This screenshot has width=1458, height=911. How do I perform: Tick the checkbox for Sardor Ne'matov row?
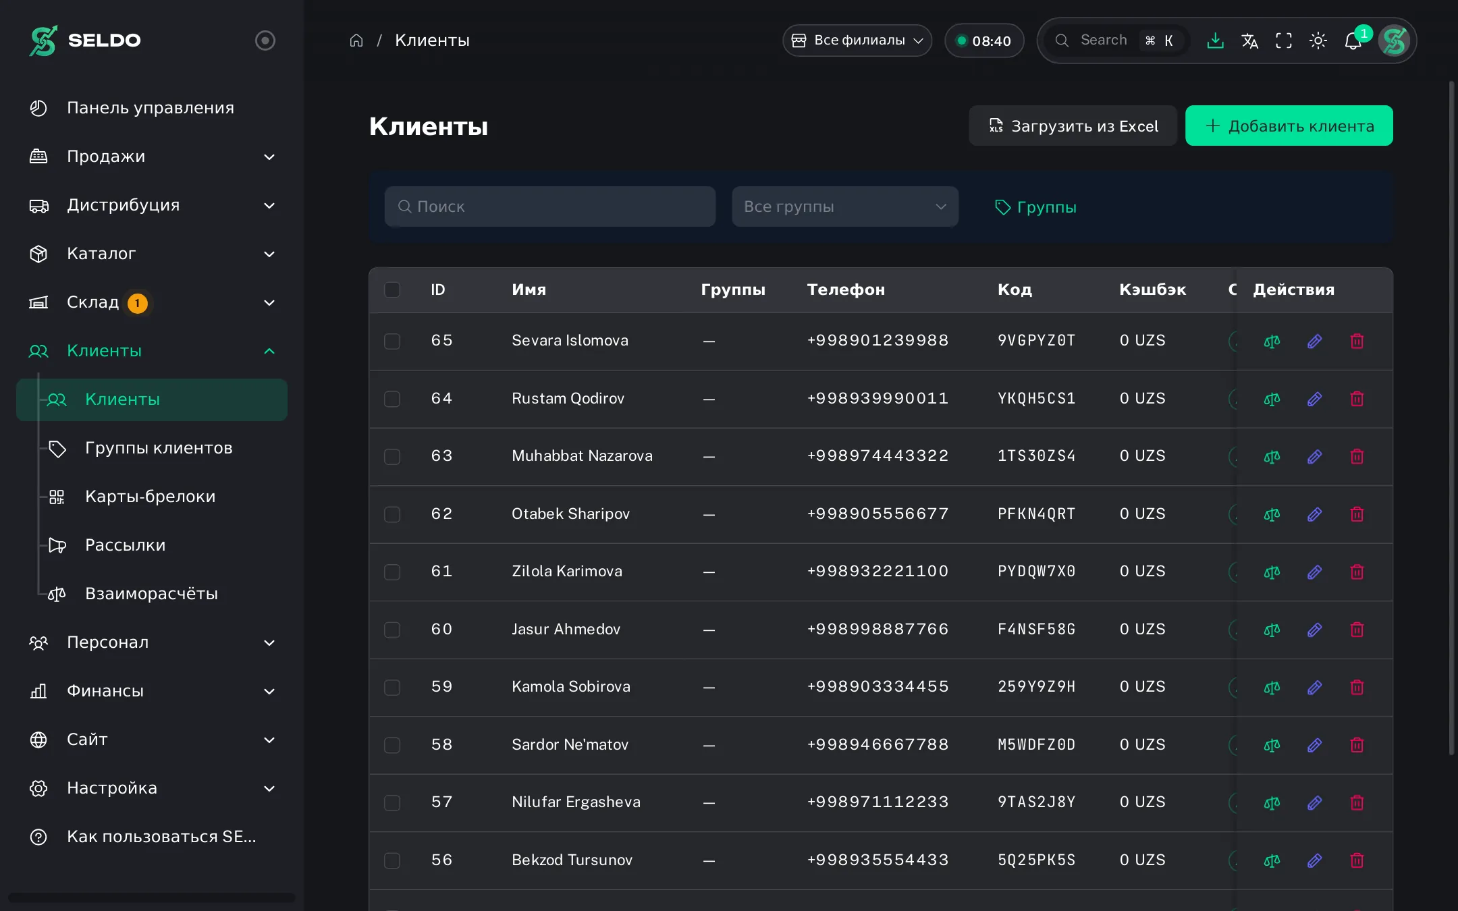coord(392,745)
